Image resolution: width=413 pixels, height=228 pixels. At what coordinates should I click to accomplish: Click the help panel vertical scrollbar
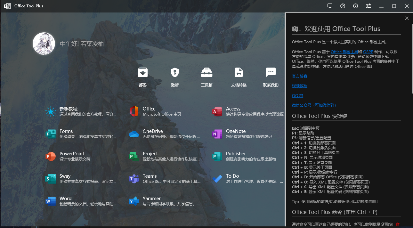[x=412, y=58]
